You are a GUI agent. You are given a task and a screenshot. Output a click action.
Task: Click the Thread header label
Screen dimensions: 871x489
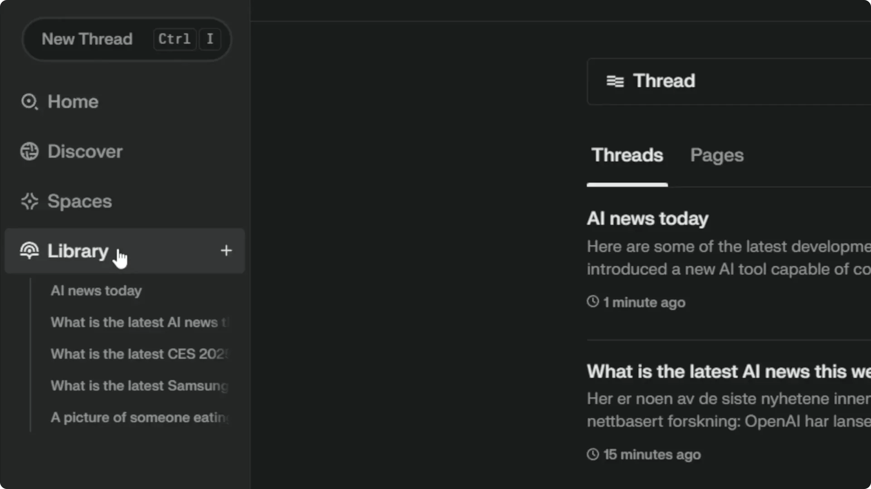(x=664, y=81)
